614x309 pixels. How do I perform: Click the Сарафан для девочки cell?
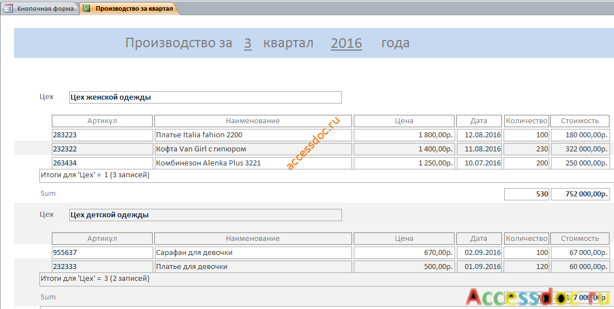[x=253, y=252]
